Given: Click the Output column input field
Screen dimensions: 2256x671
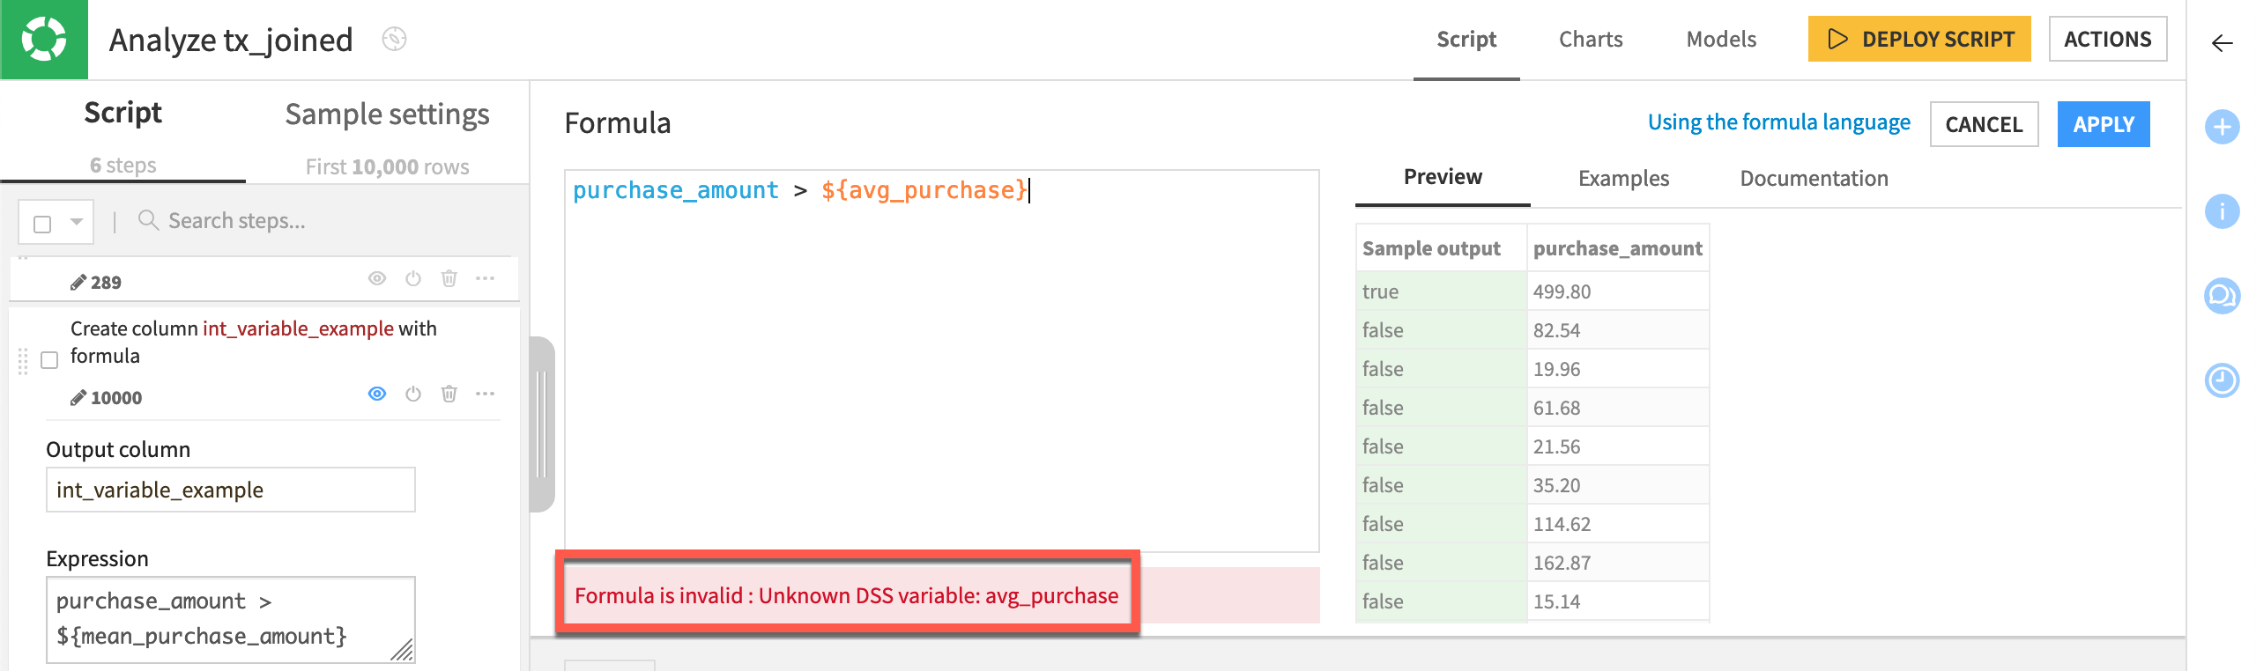Looking at the screenshot, I should pos(231,490).
